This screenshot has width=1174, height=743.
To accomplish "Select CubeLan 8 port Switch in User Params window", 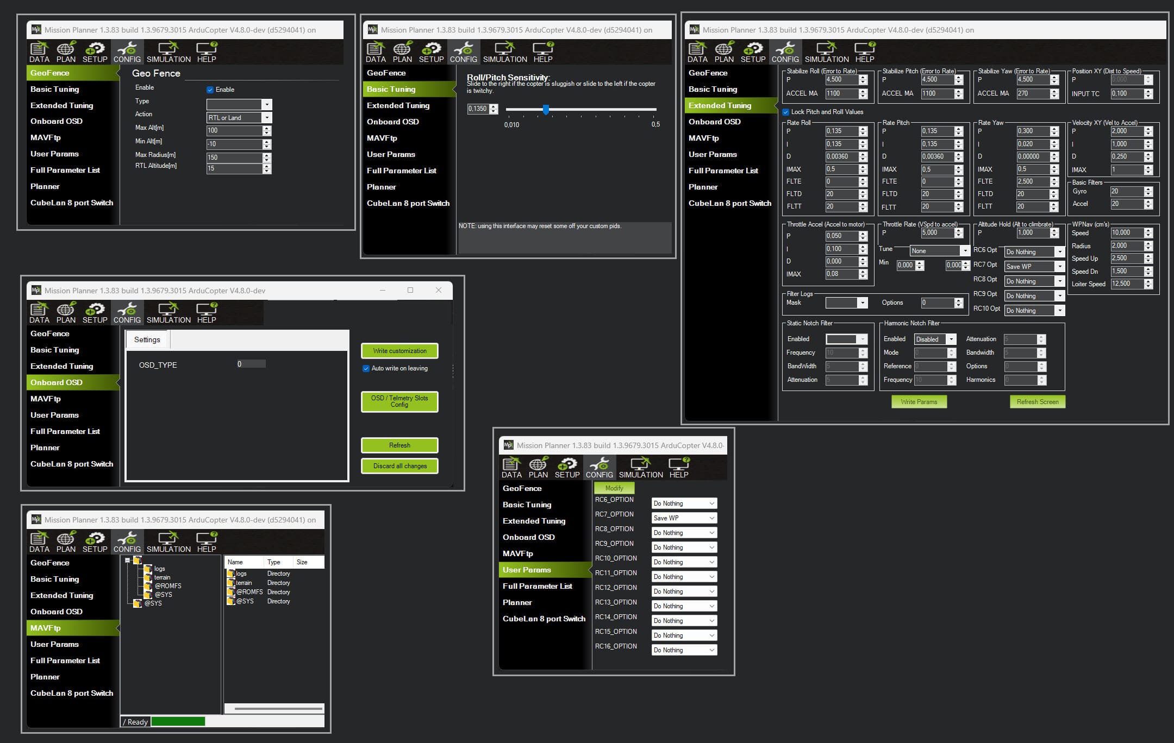I will [545, 619].
